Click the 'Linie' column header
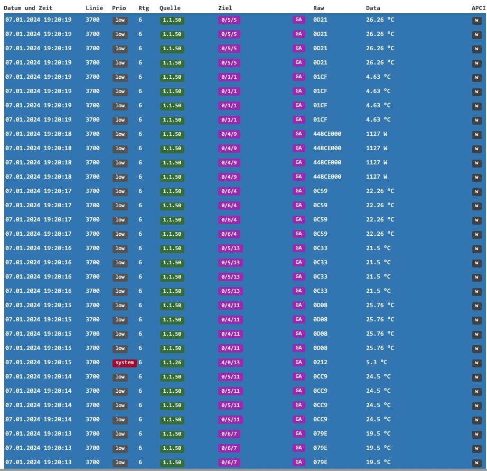 click(94, 8)
